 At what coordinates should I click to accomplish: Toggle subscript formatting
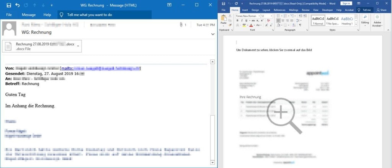[258, 21]
